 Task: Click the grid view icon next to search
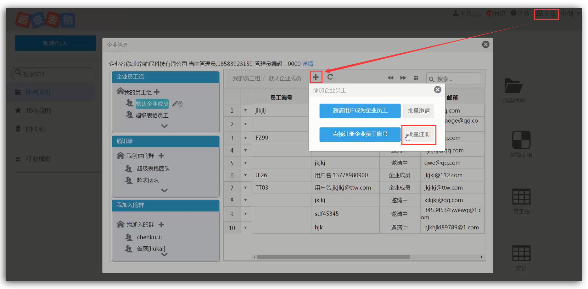pyautogui.click(x=416, y=78)
